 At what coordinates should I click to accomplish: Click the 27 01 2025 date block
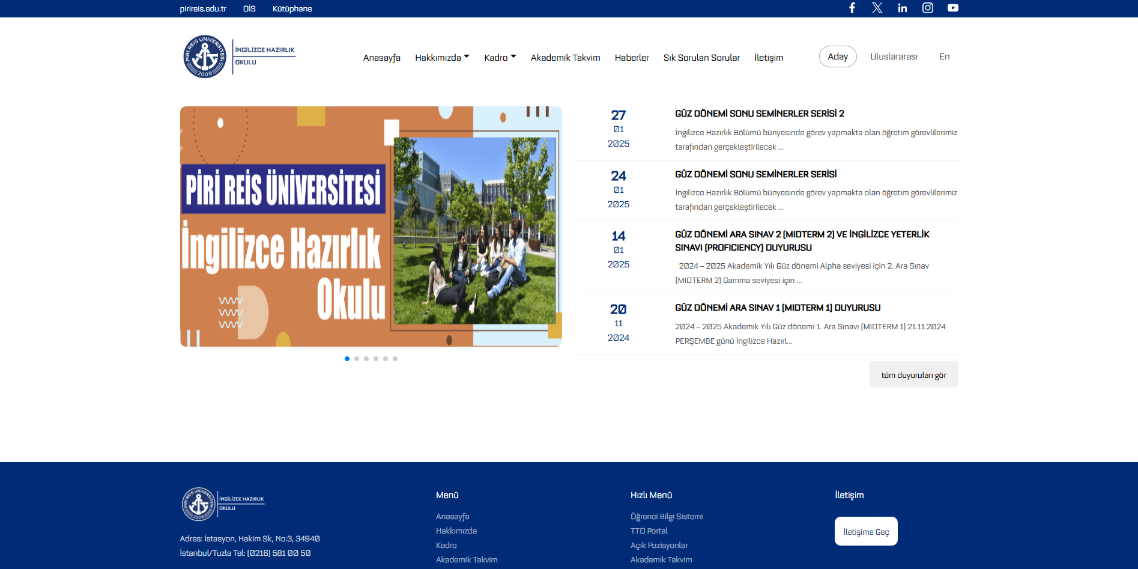[619, 129]
